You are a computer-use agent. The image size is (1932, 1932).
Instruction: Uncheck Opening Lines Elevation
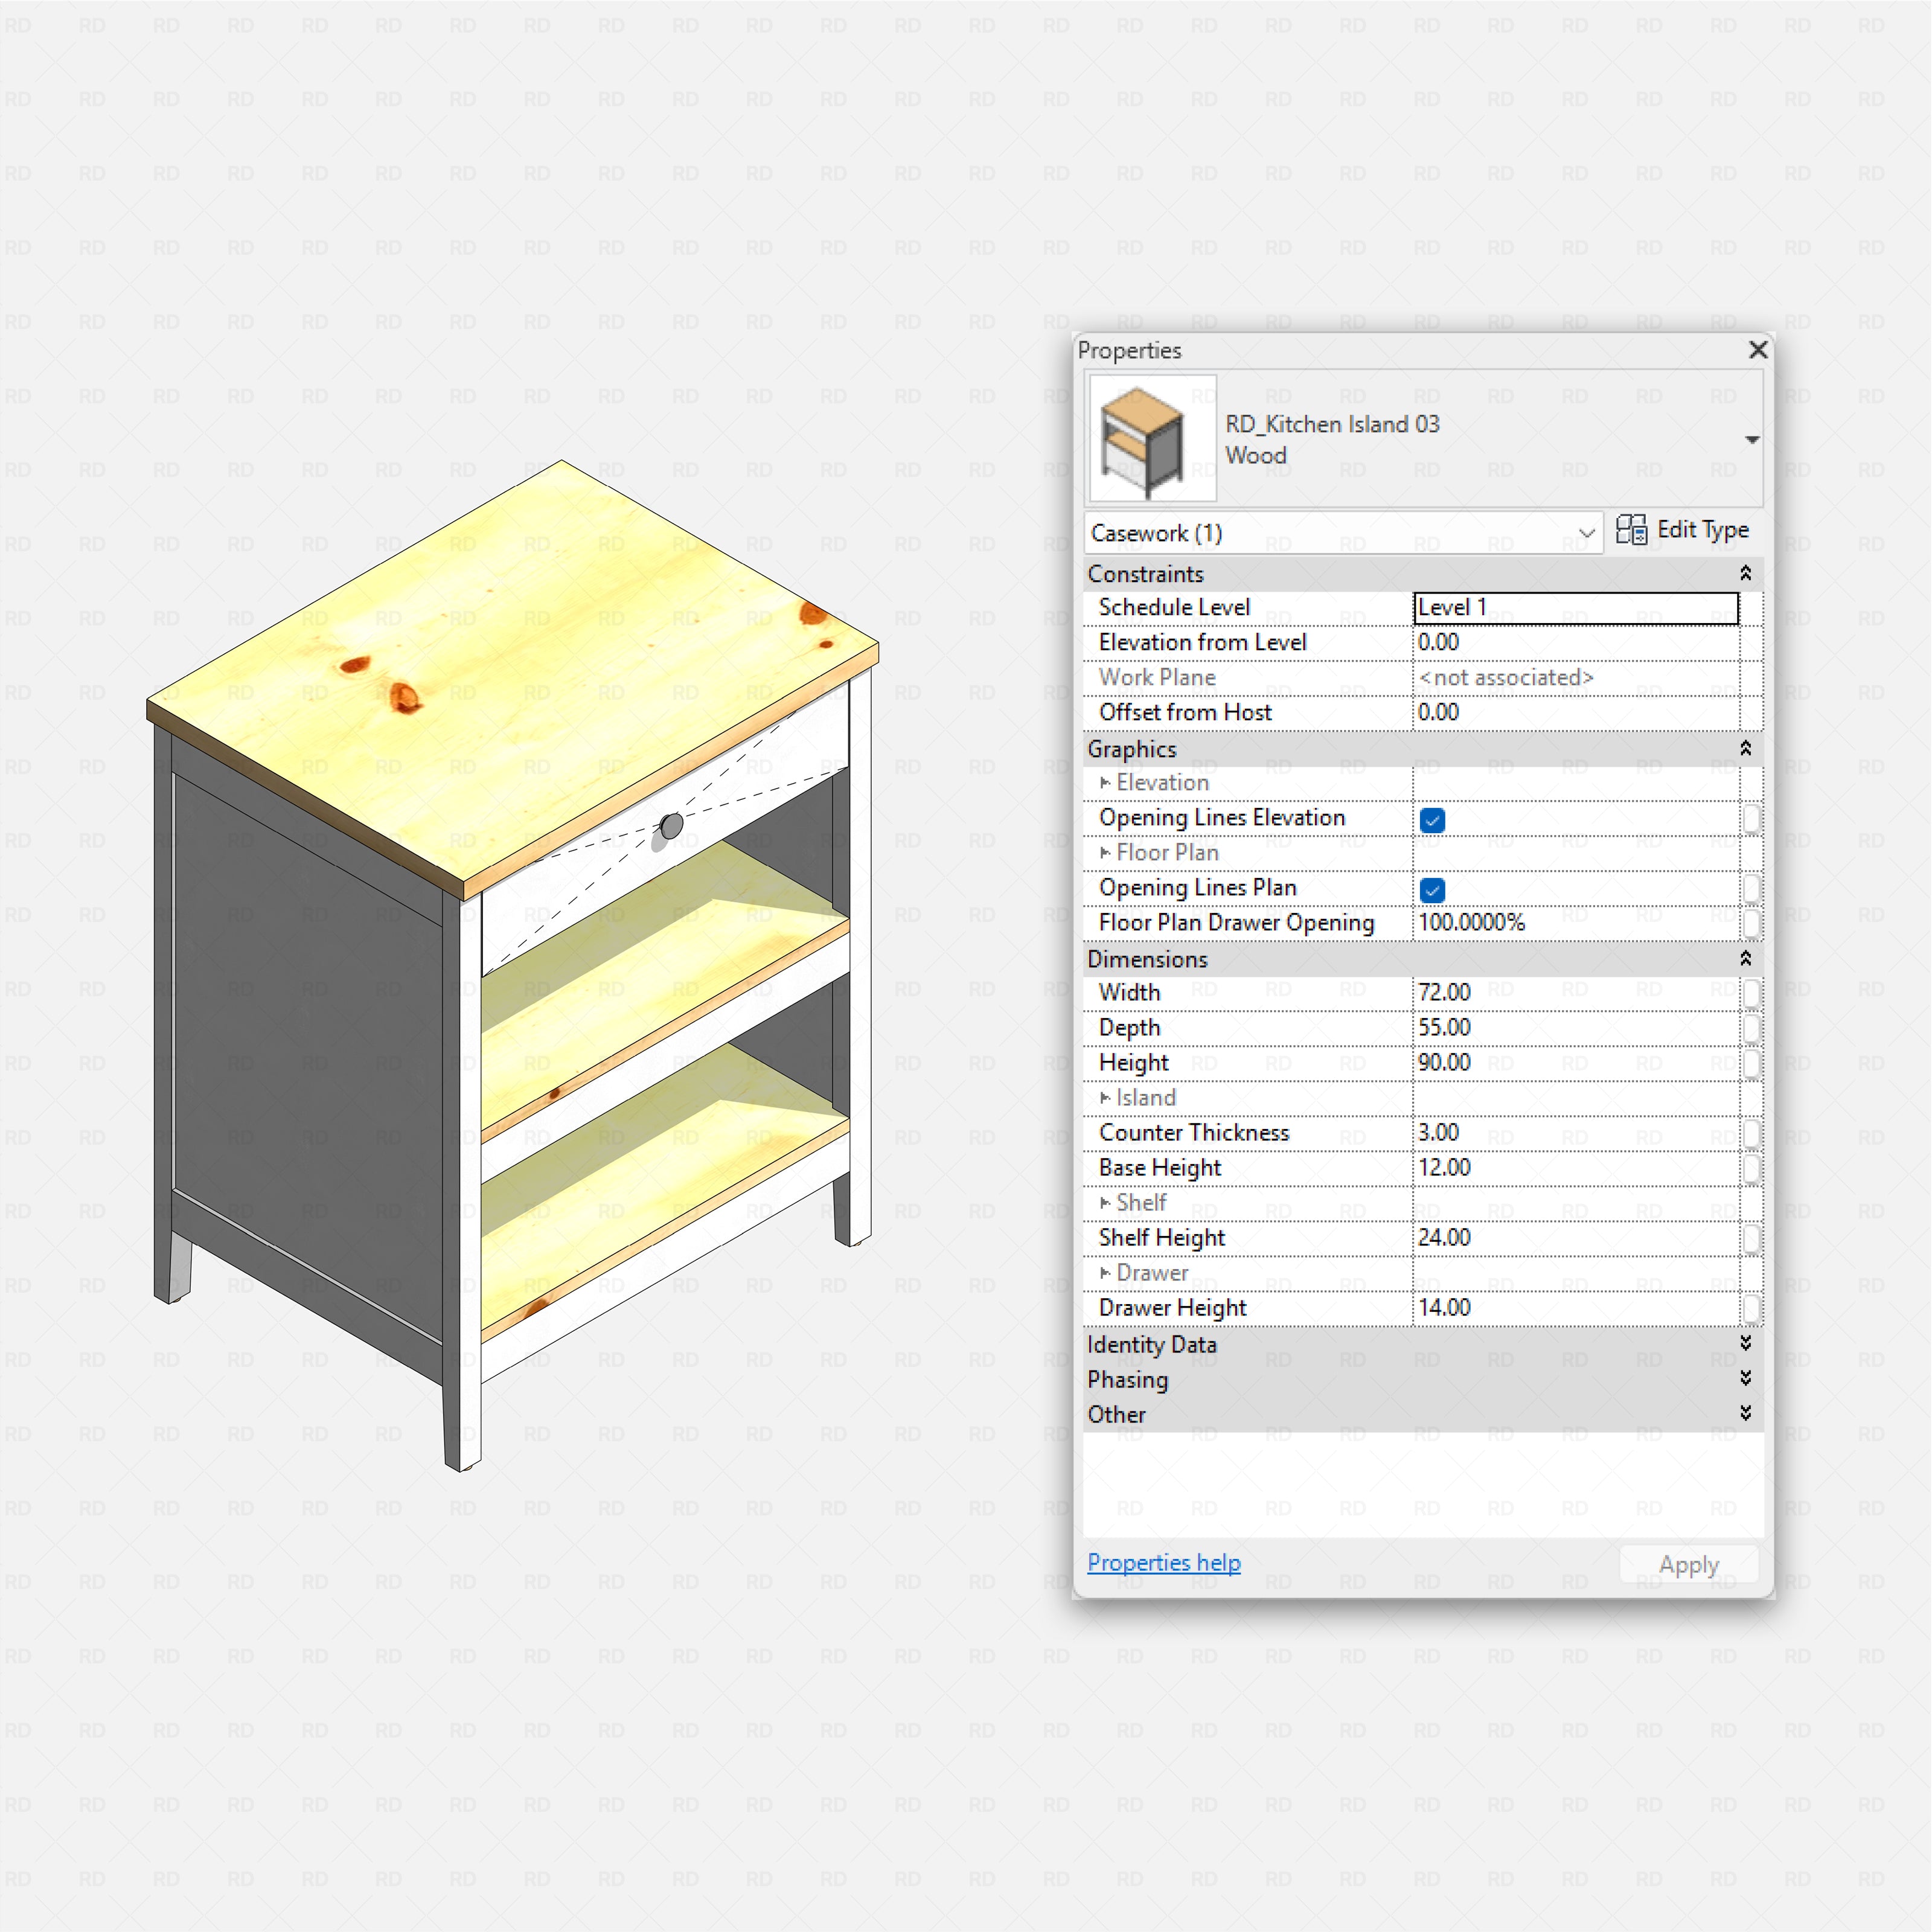click(1432, 819)
